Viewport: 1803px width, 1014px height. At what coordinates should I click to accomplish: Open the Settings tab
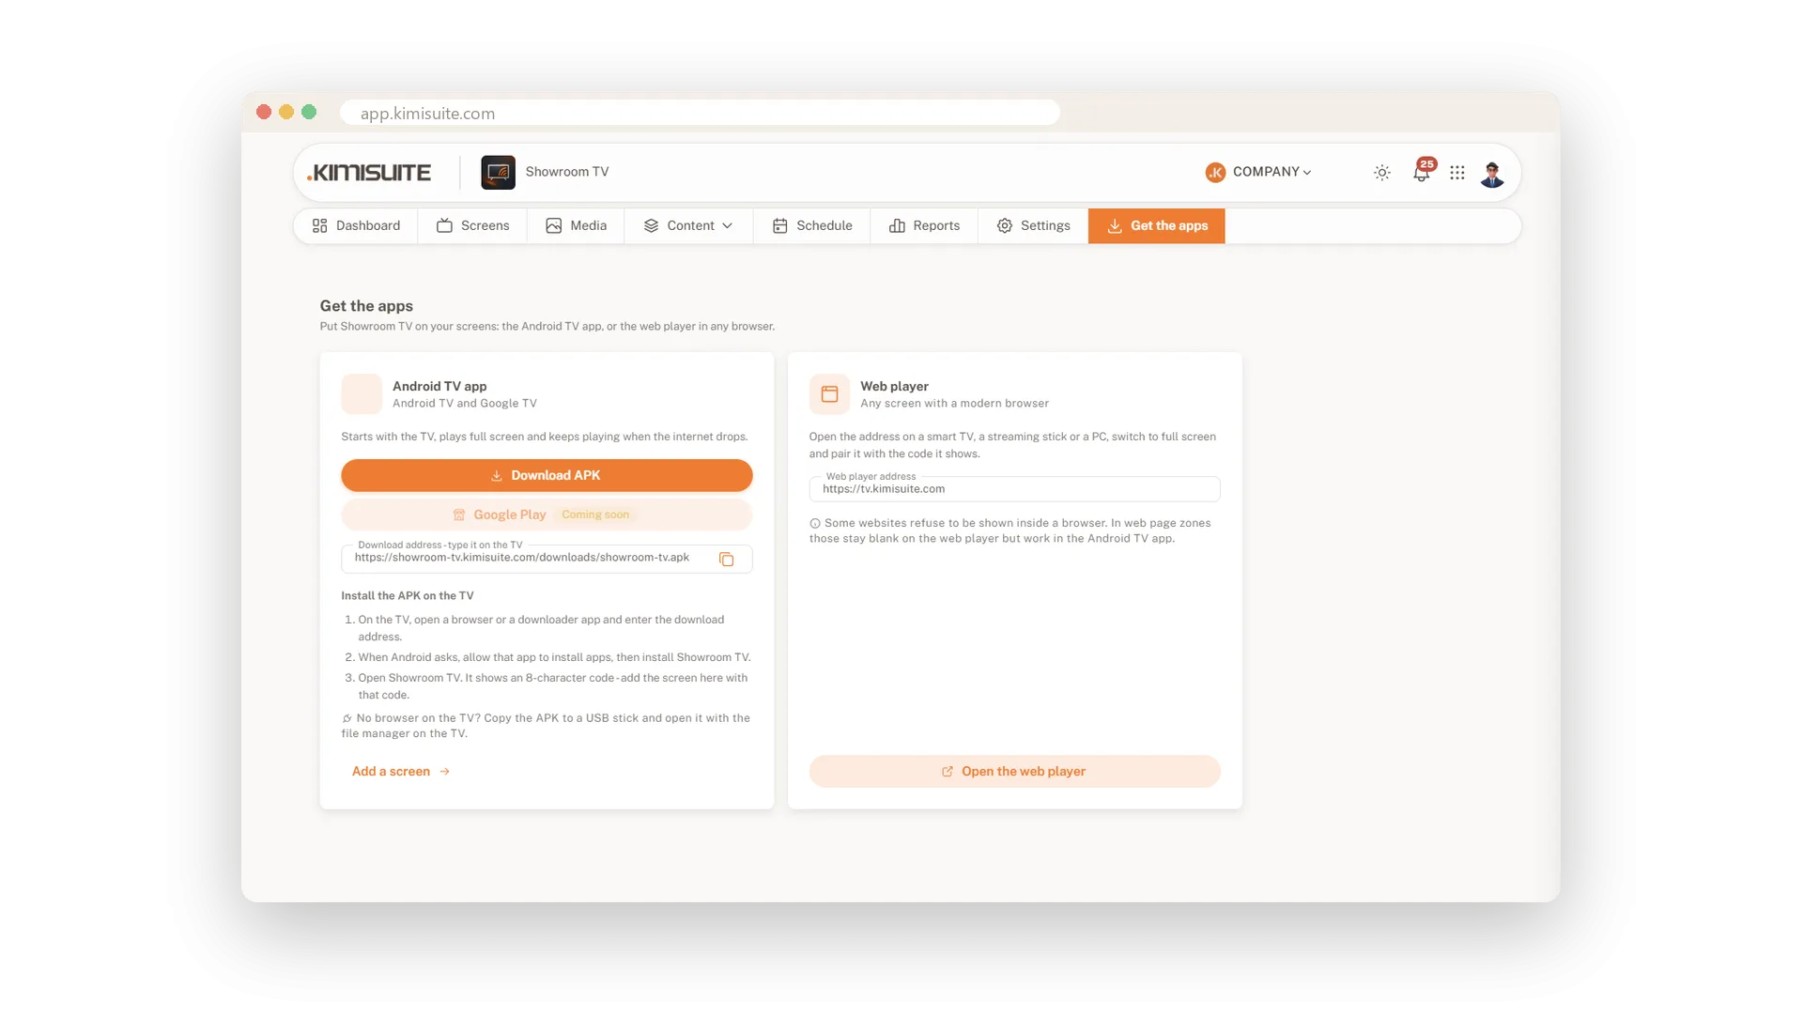[x=1033, y=225]
